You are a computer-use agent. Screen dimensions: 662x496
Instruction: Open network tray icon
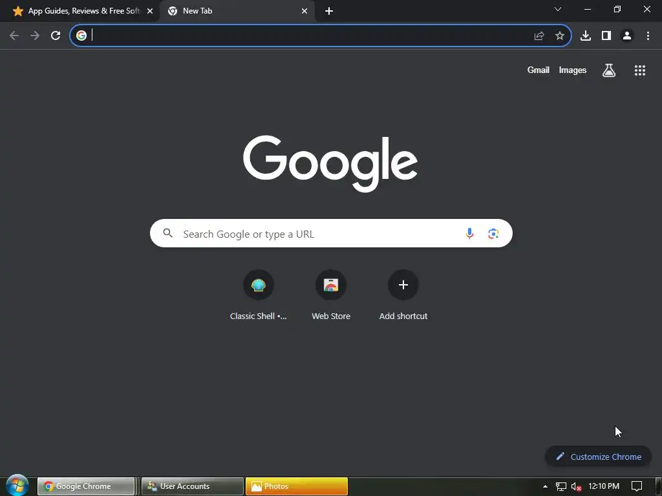point(561,487)
